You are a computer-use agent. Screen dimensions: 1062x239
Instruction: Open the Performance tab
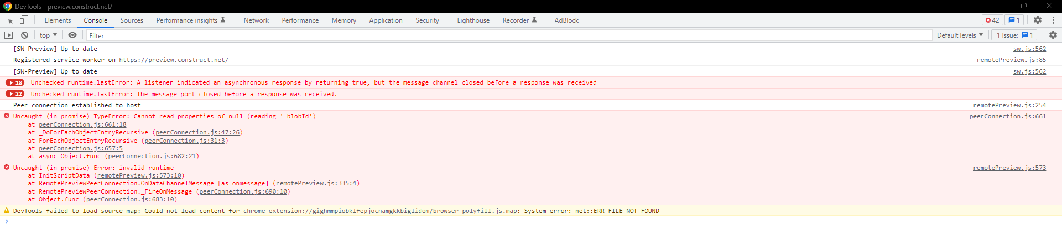tap(300, 20)
